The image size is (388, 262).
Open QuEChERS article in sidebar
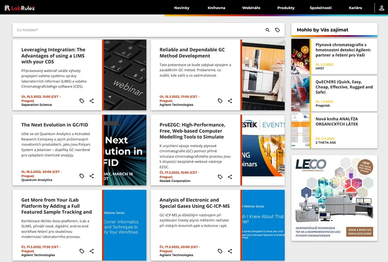(344, 87)
